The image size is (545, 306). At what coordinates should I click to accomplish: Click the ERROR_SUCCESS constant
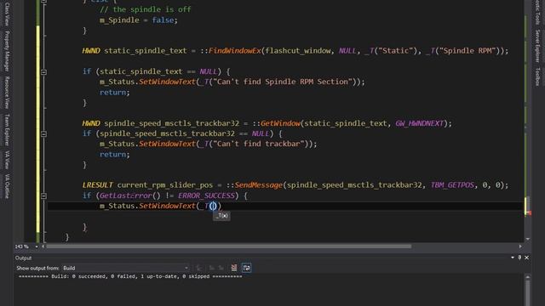(206, 195)
